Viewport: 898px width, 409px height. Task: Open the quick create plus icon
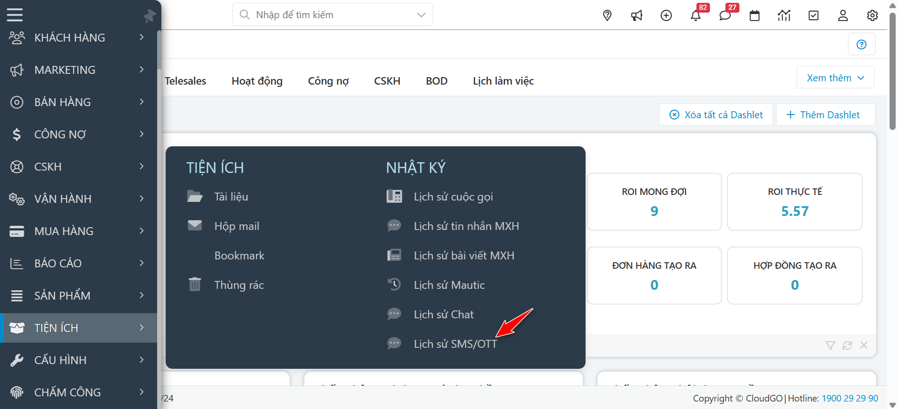(666, 15)
